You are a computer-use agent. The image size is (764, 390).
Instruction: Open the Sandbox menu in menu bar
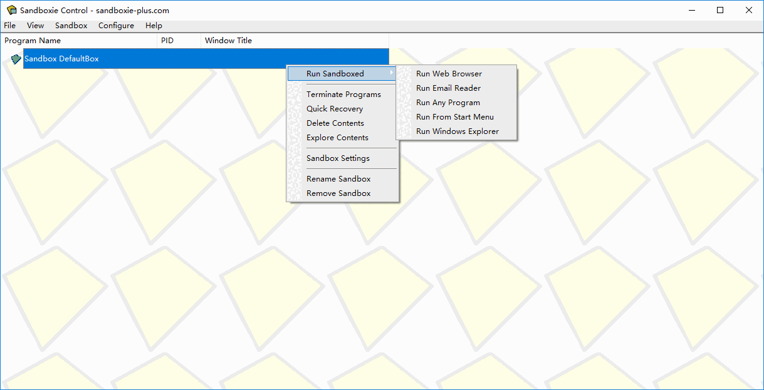pos(71,26)
